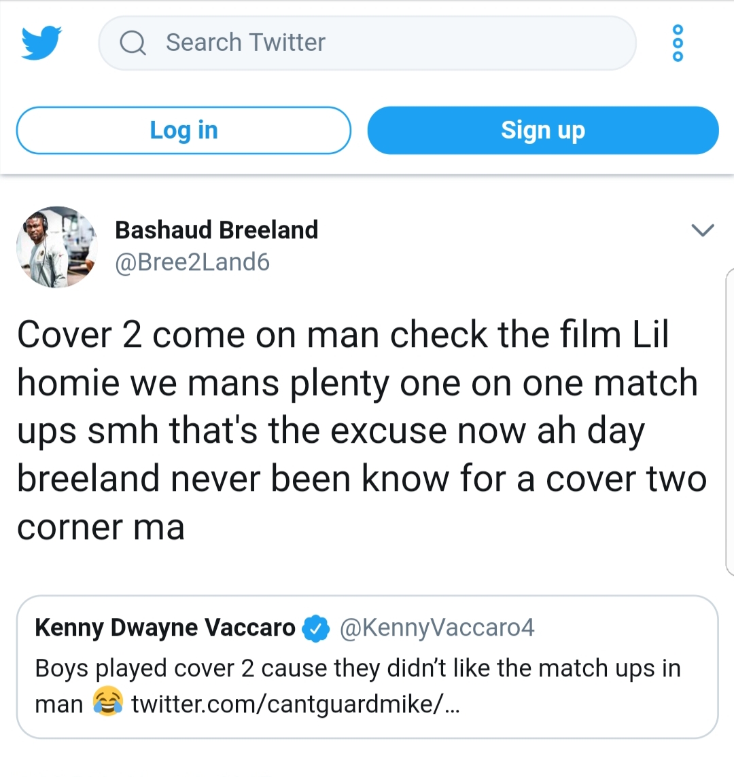Screen dimensions: 734x777
Task: Open the three-dot overflow menu
Action: [x=678, y=43]
